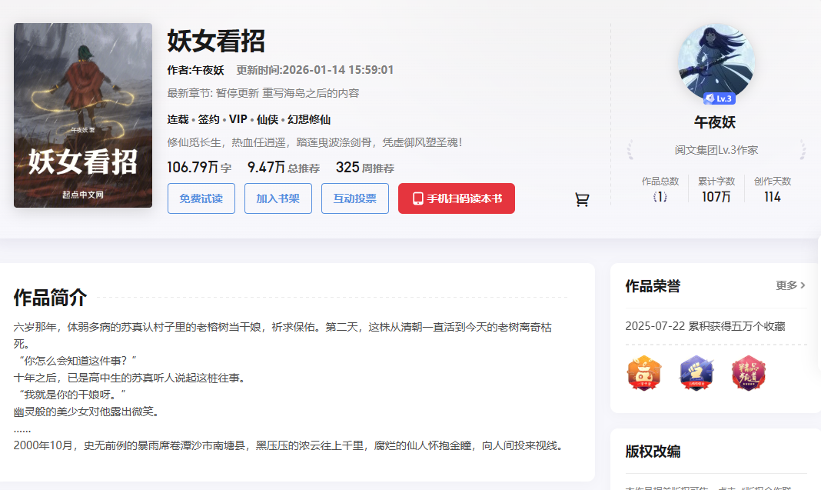Click the VIP tag

tap(238, 119)
